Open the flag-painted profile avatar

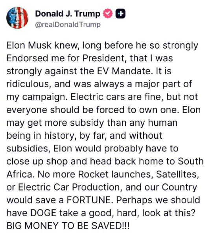17,18
